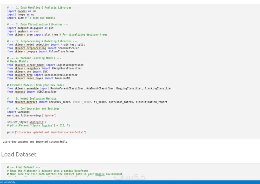Image resolution: width=260 pixels, height=184 pixels.
Task: Click the 'Read the Alzheimer's dataset' comment
Action: click(47, 171)
